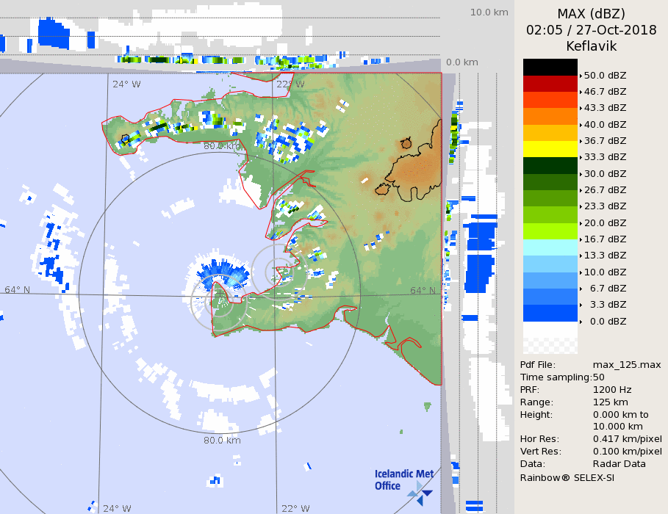
Task: Pick the dark red 46.7 dBZ swatch
Action: [550, 84]
